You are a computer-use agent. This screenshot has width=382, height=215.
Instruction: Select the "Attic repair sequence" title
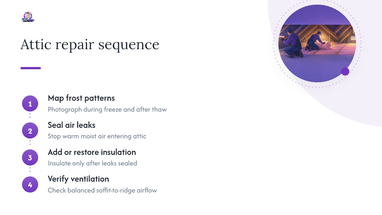click(90, 44)
